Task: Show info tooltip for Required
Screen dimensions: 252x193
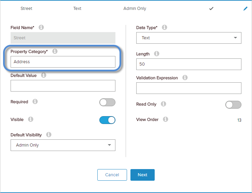Action: [x=35, y=101]
